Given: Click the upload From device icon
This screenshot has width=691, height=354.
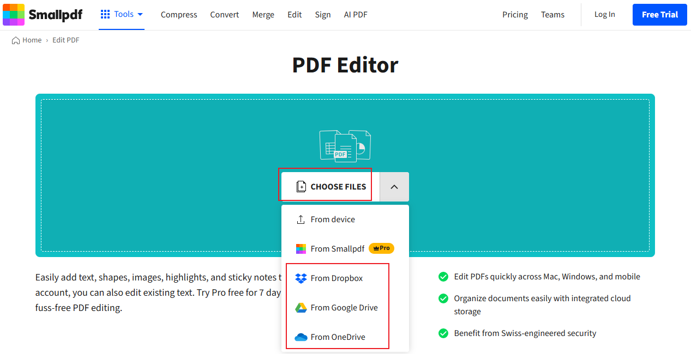Looking at the screenshot, I should [x=300, y=219].
